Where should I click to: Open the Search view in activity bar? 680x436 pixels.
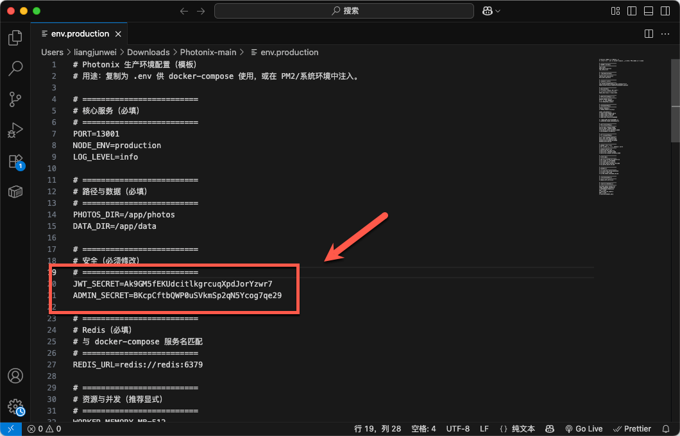pos(15,68)
